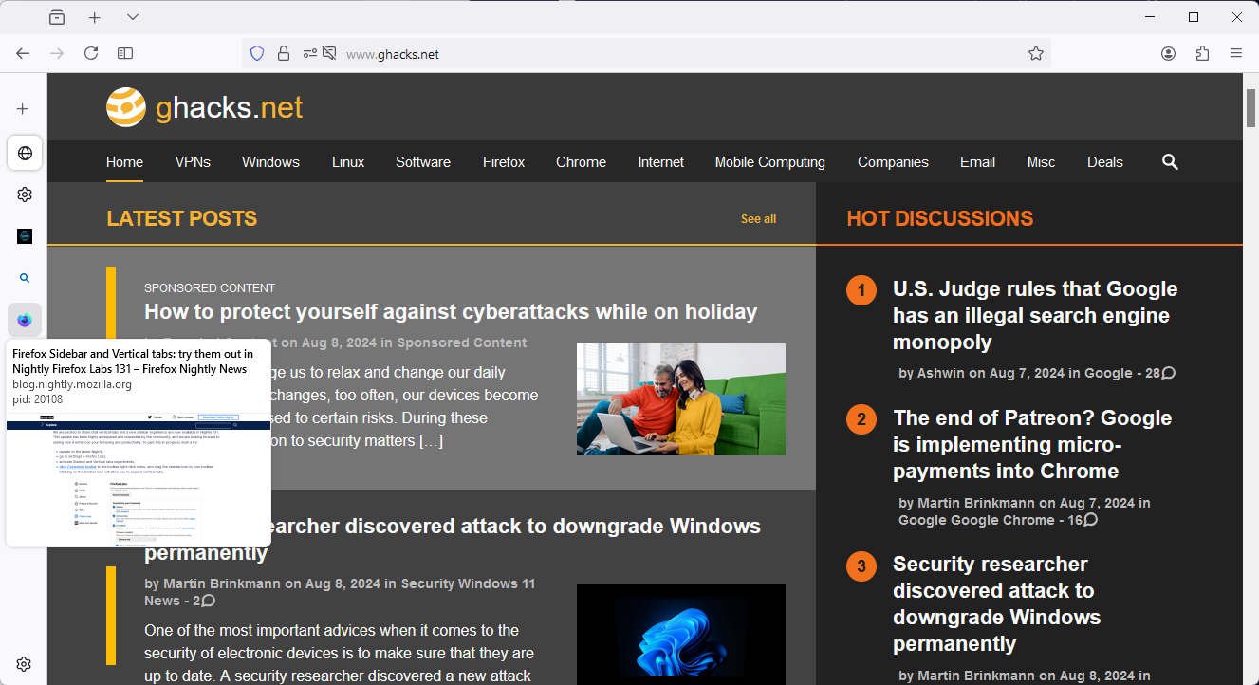Follow the 'See all' latest posts link

pyautogui.click(x=758, y=219)
